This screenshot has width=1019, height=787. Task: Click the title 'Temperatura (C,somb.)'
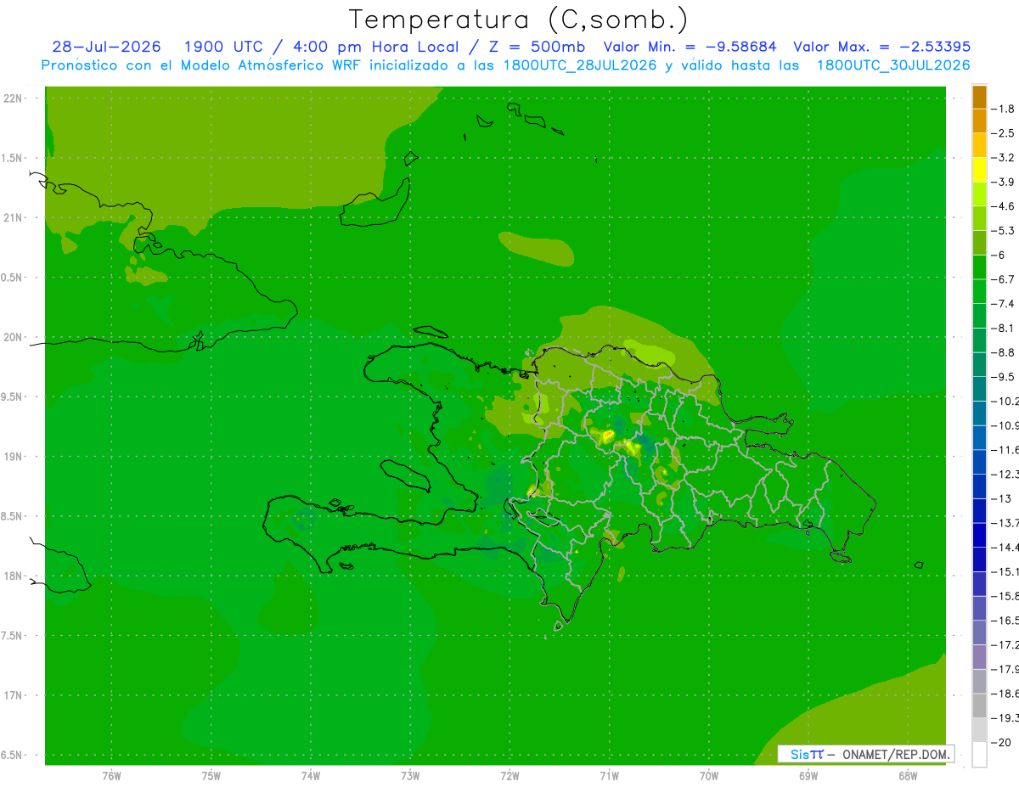pos(519,20)
